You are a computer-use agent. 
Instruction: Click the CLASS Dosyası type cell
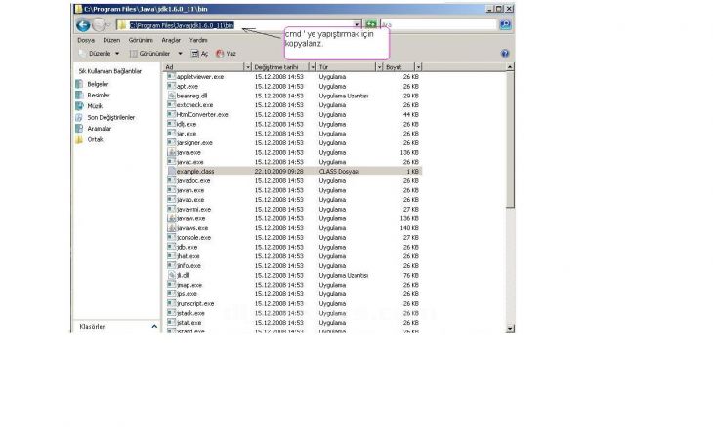[x=339, y=171]
